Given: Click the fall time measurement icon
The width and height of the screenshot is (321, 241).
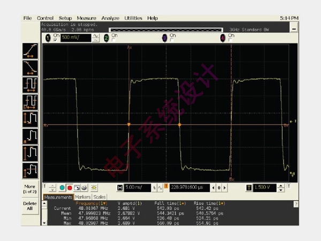Looking at the screenshot, I should click(30, 67).
